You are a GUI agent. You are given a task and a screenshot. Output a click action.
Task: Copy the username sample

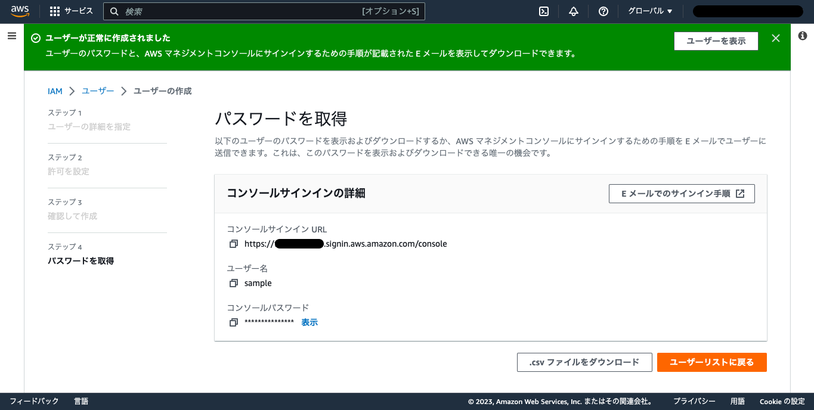click(233, 283)
